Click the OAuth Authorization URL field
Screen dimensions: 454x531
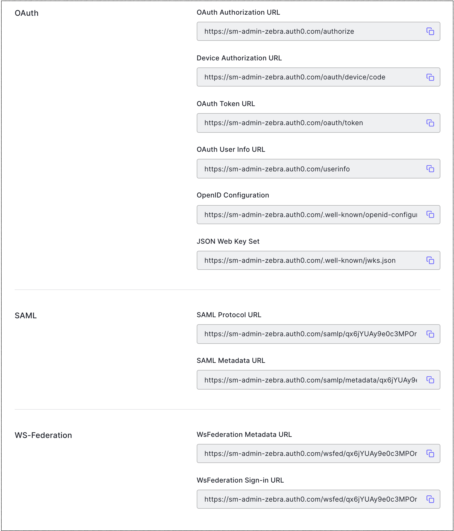(311, 32)
